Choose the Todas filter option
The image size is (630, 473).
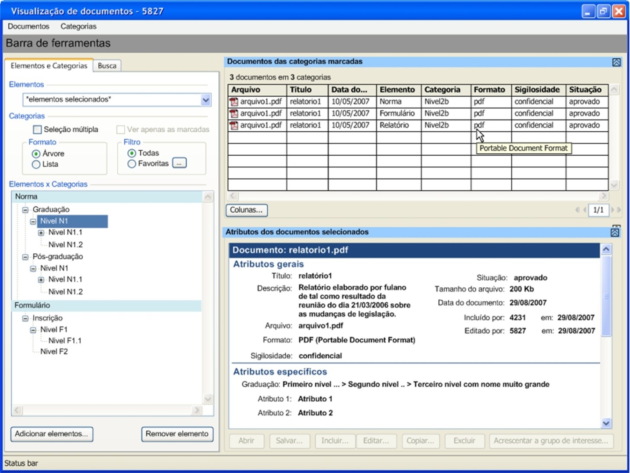pyautogui.click(x=132, y=153)
